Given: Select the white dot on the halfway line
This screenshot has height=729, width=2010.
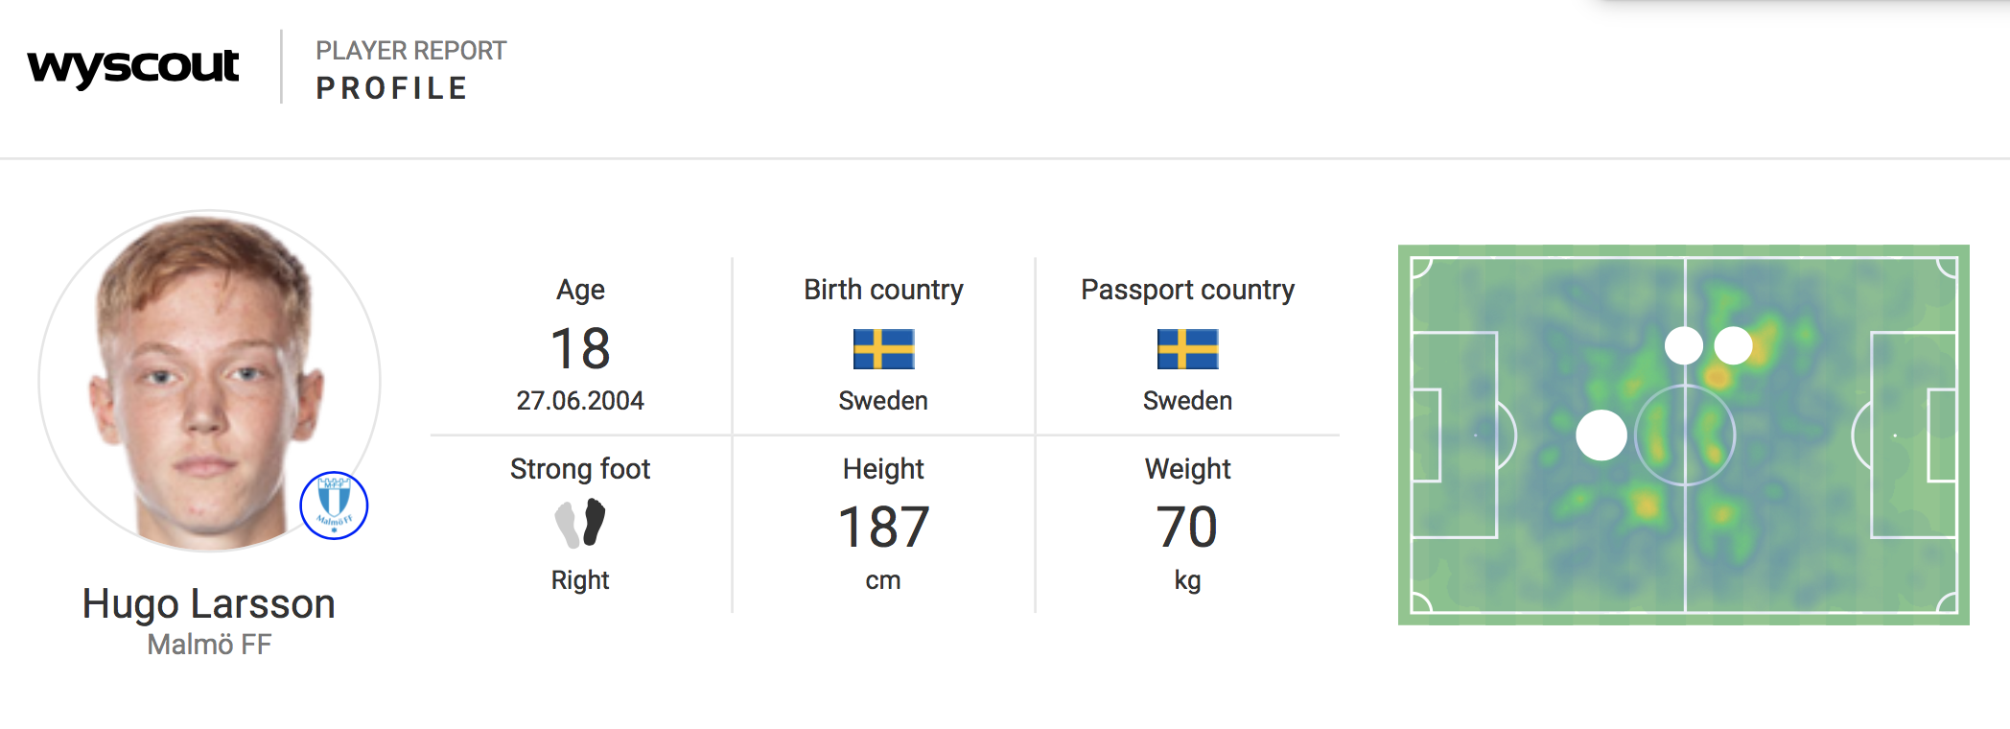Looking at the screenshot, I should [1684, 345].
